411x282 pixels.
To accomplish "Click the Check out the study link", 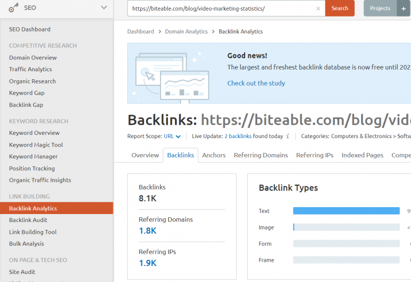I will pos(256,83).
